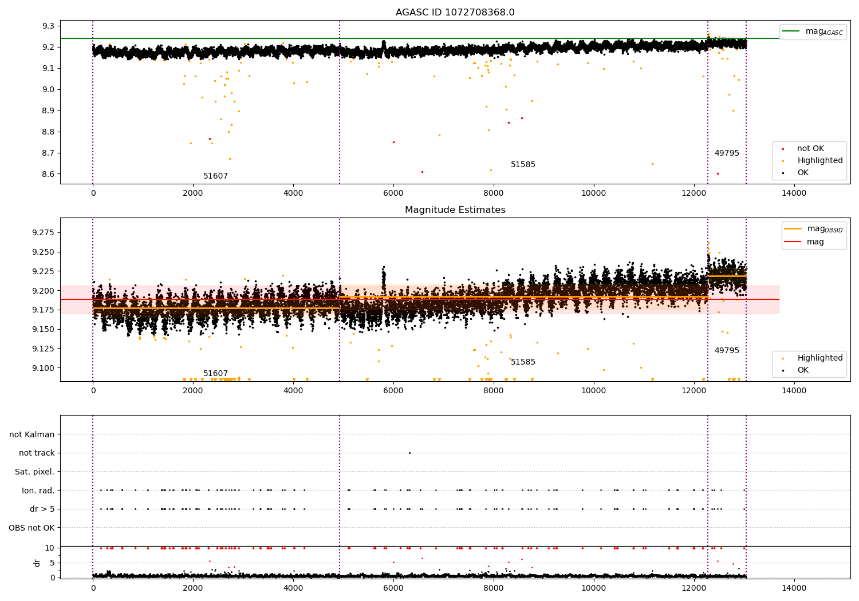Click the not Kalman row label

32,435
